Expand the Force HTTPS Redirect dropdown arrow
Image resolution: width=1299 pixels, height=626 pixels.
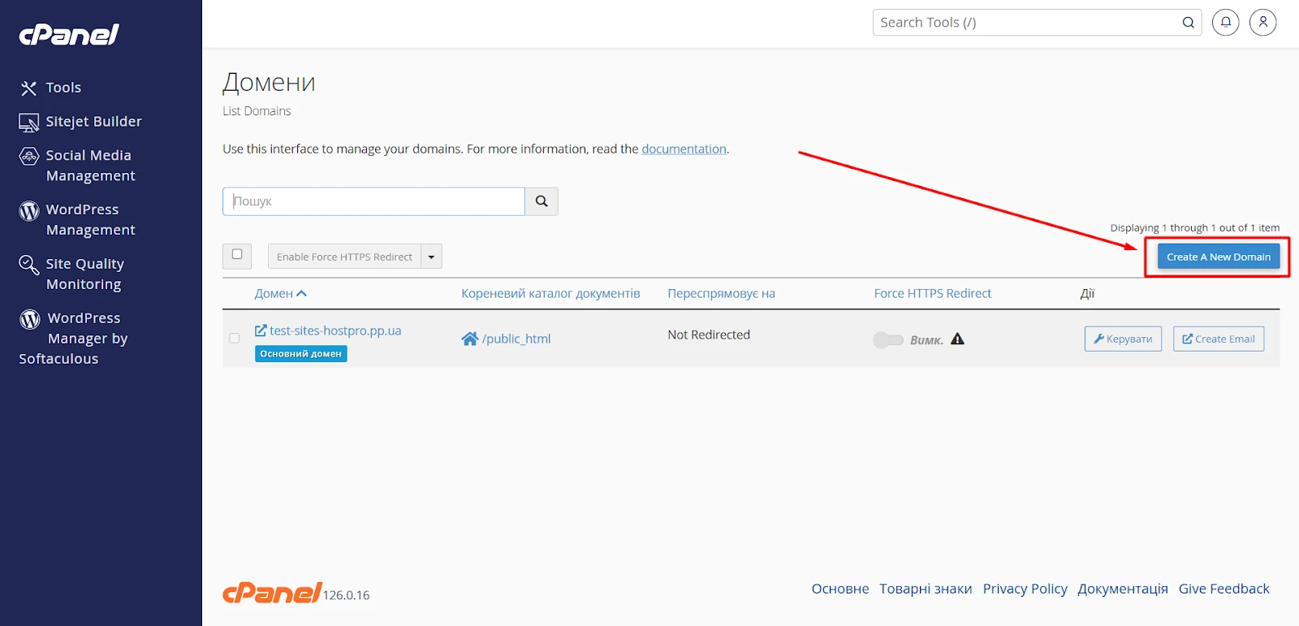(x=432, y=257)
